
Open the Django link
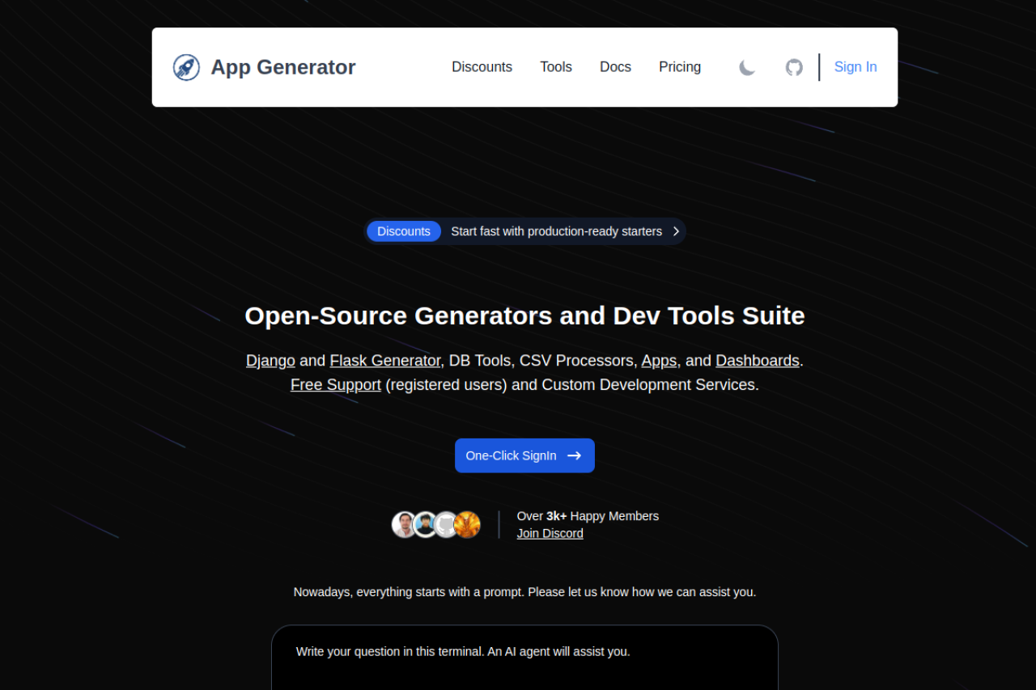270,361
